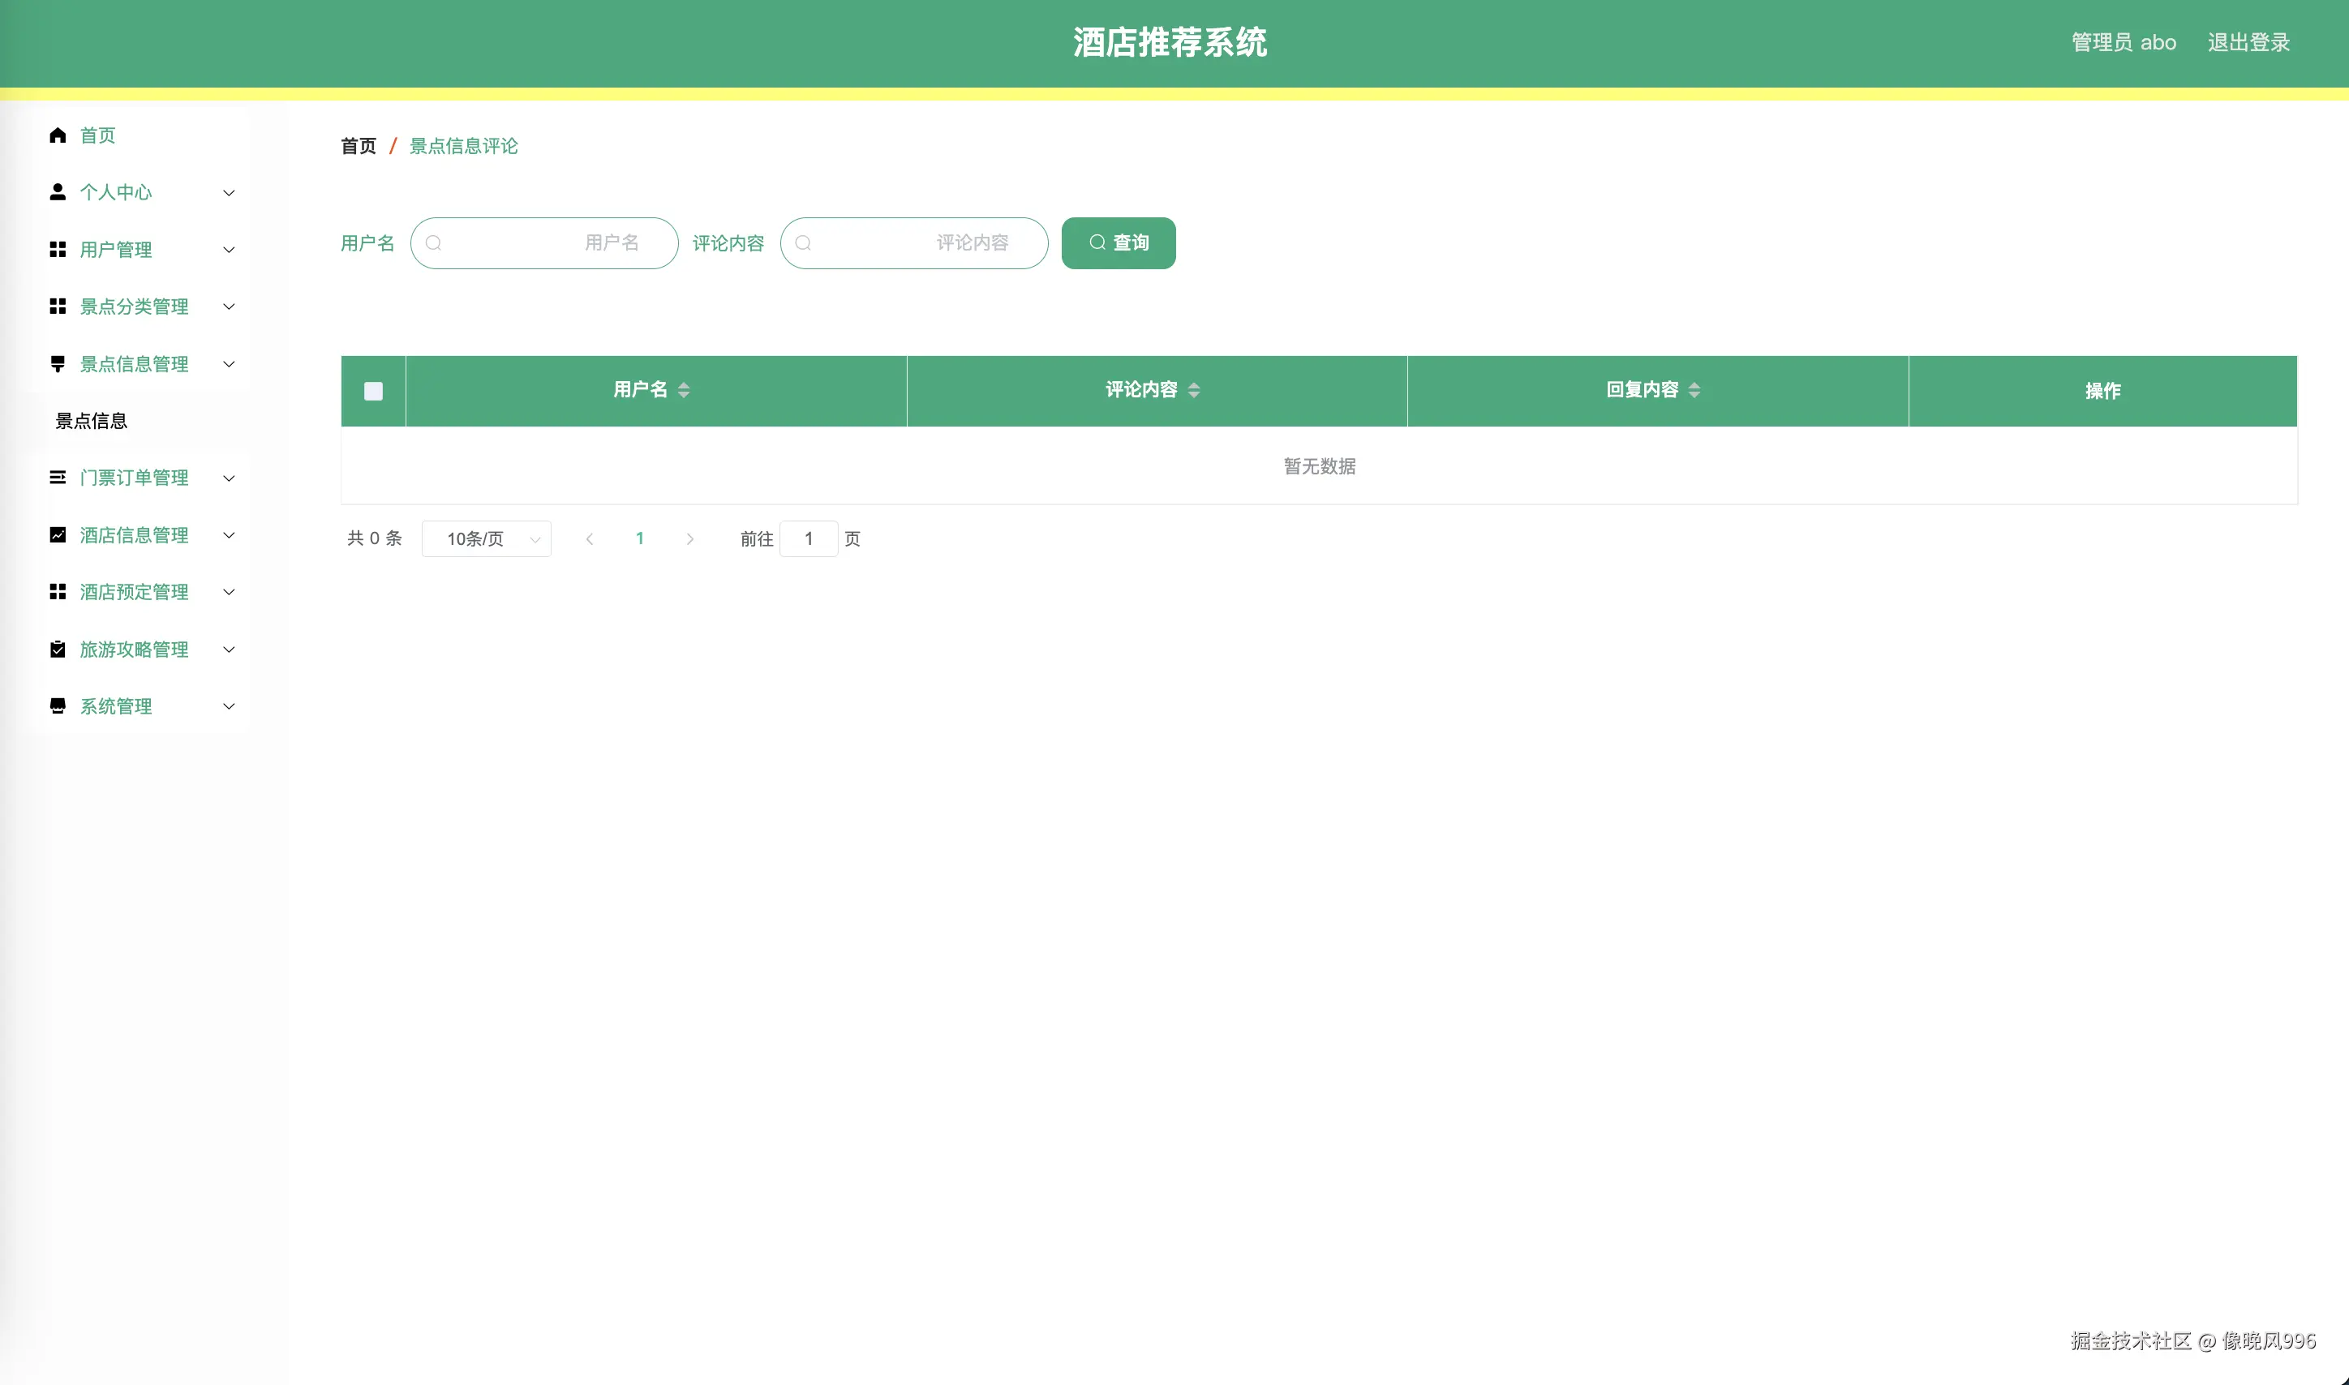
Task: Click pagination page number 1
Action: [640, 538]
